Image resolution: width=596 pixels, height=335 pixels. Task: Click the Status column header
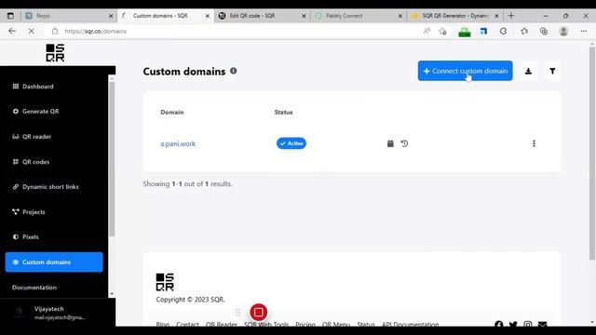click(283, 113)
